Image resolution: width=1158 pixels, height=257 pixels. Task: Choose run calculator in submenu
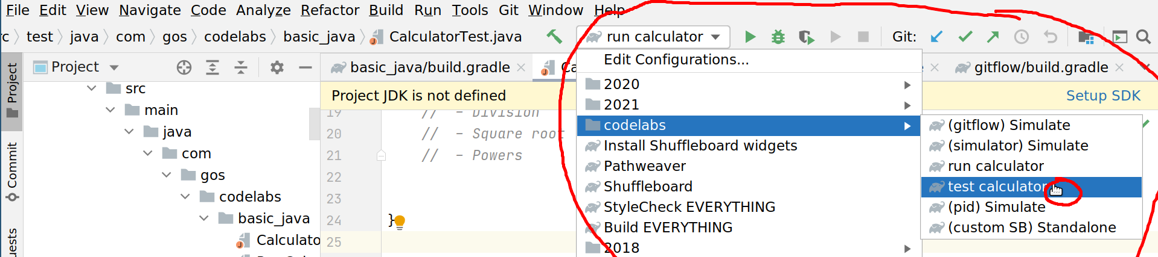pyautogui.click(x=1031, y=166)
